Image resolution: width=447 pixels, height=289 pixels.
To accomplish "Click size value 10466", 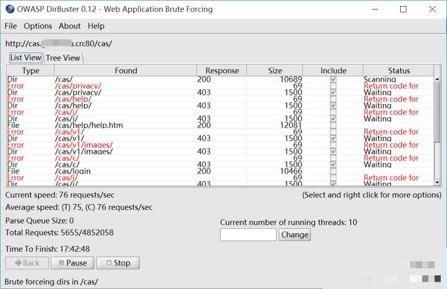I will coord(291,171).
